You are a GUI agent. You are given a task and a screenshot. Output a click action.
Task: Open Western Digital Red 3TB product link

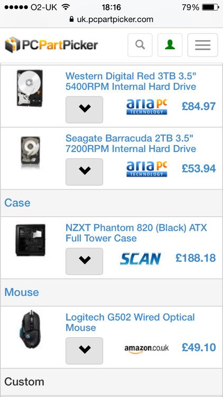pos(131,81)
